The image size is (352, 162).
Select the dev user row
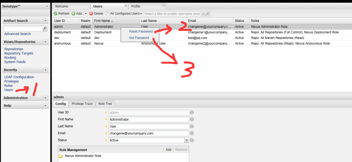(x=202, y=38)
